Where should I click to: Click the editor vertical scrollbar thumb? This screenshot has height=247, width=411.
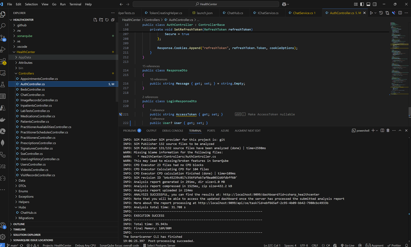[410, 112]
